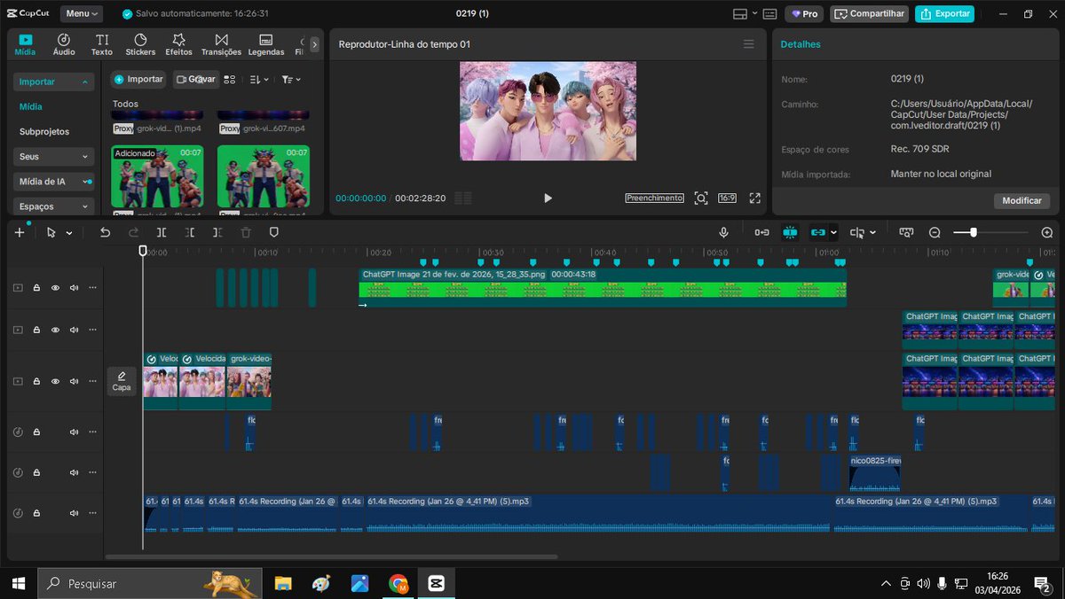Switch to the Legendas tab
The image size is (1065, 599).
coord(265,44)
